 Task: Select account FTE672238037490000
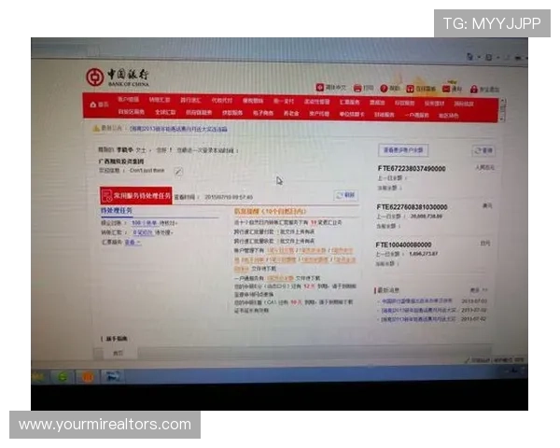click(412, 169)
